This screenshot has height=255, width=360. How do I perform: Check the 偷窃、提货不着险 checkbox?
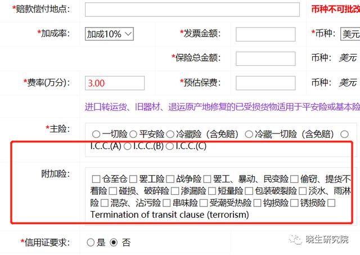pyautogui.click(x=294, y=179)
